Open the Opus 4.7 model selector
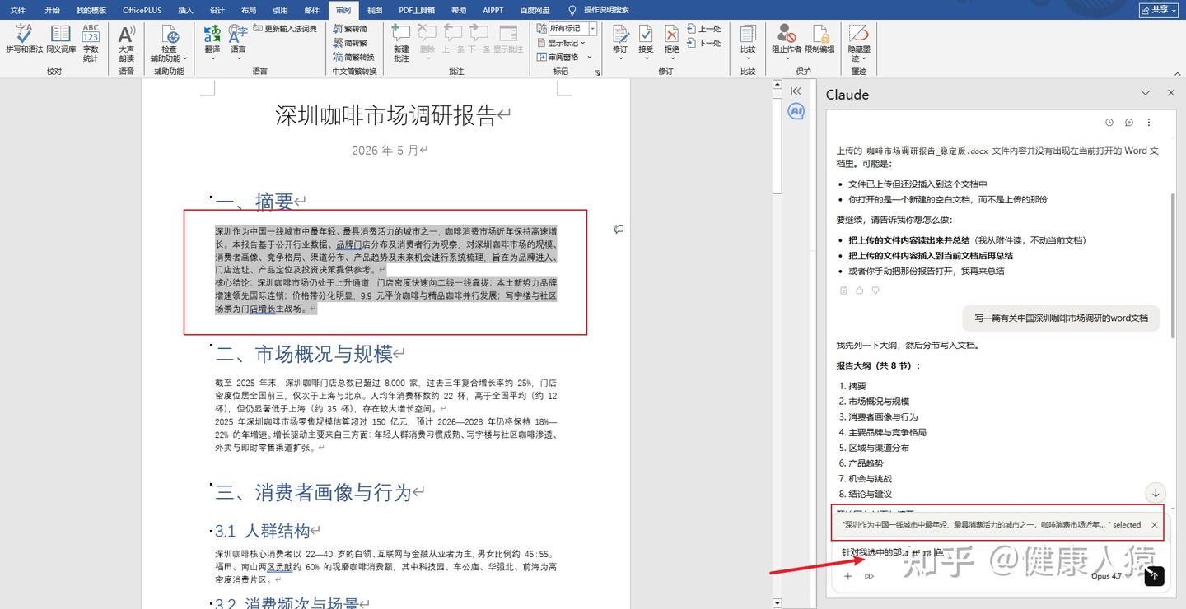 pos(1109,576)
